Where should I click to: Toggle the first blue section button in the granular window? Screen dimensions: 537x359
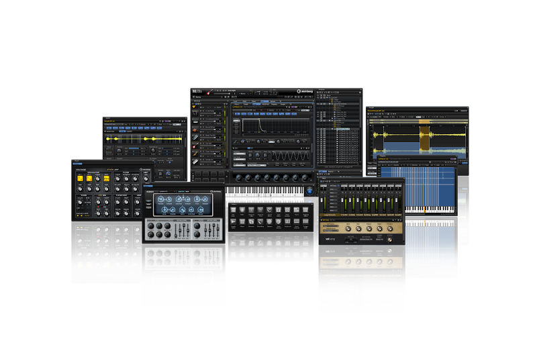tap(109, 128)
